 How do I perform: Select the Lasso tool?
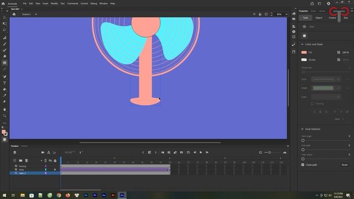point(4,30)
